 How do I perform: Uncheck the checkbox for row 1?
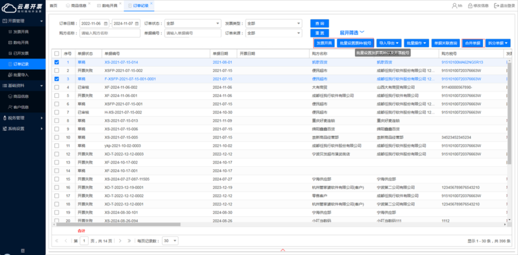tap(57, 62)
